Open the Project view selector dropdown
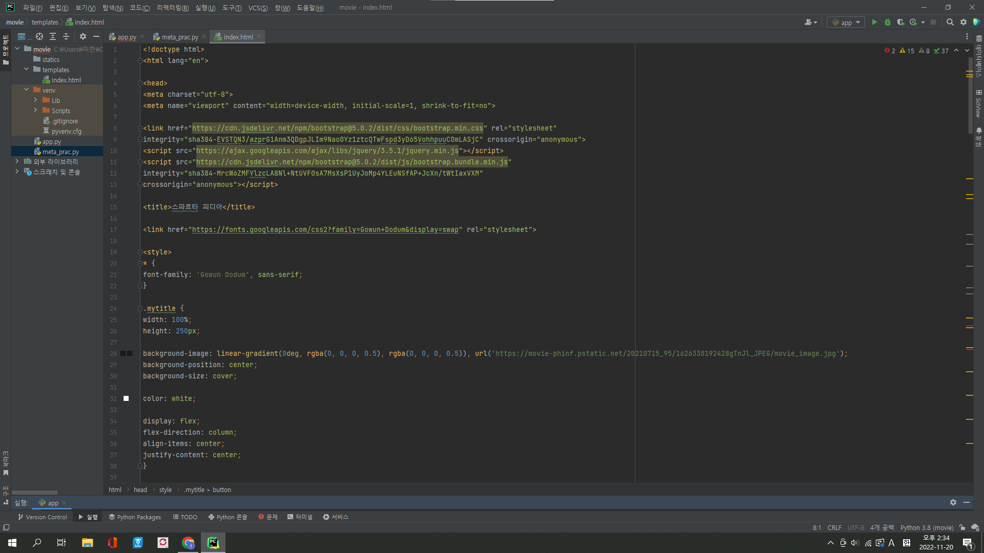 [x=24, y=37]
